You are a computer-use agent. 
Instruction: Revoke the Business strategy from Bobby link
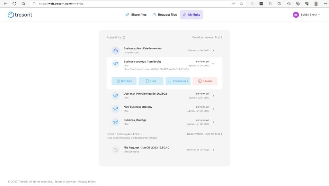[x=205, y=81]
